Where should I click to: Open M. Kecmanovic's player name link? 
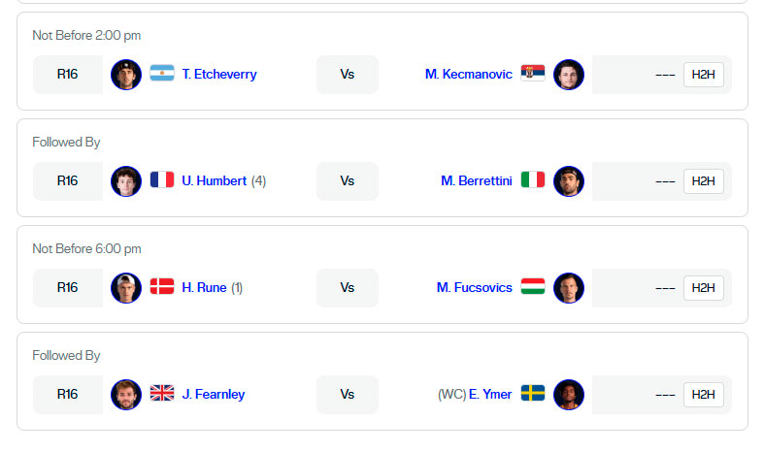click(x=468, y=74)
